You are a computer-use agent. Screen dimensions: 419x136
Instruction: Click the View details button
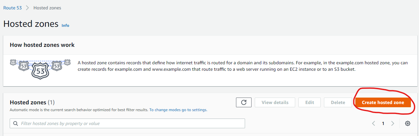pos(275,102)
